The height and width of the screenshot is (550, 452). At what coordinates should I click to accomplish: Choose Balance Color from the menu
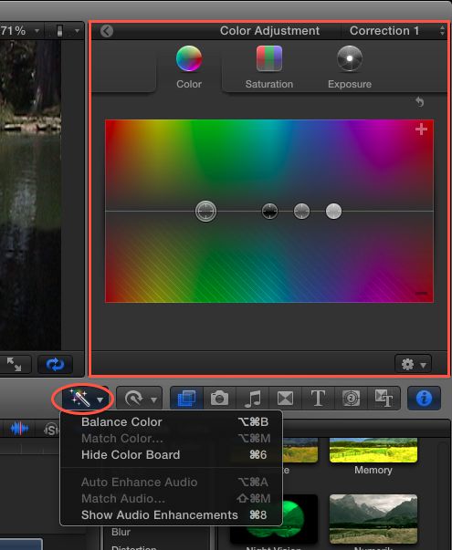172,422
